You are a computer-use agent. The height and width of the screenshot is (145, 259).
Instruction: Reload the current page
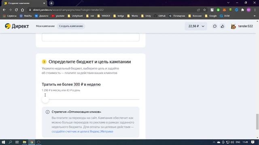tap(16, 10)
